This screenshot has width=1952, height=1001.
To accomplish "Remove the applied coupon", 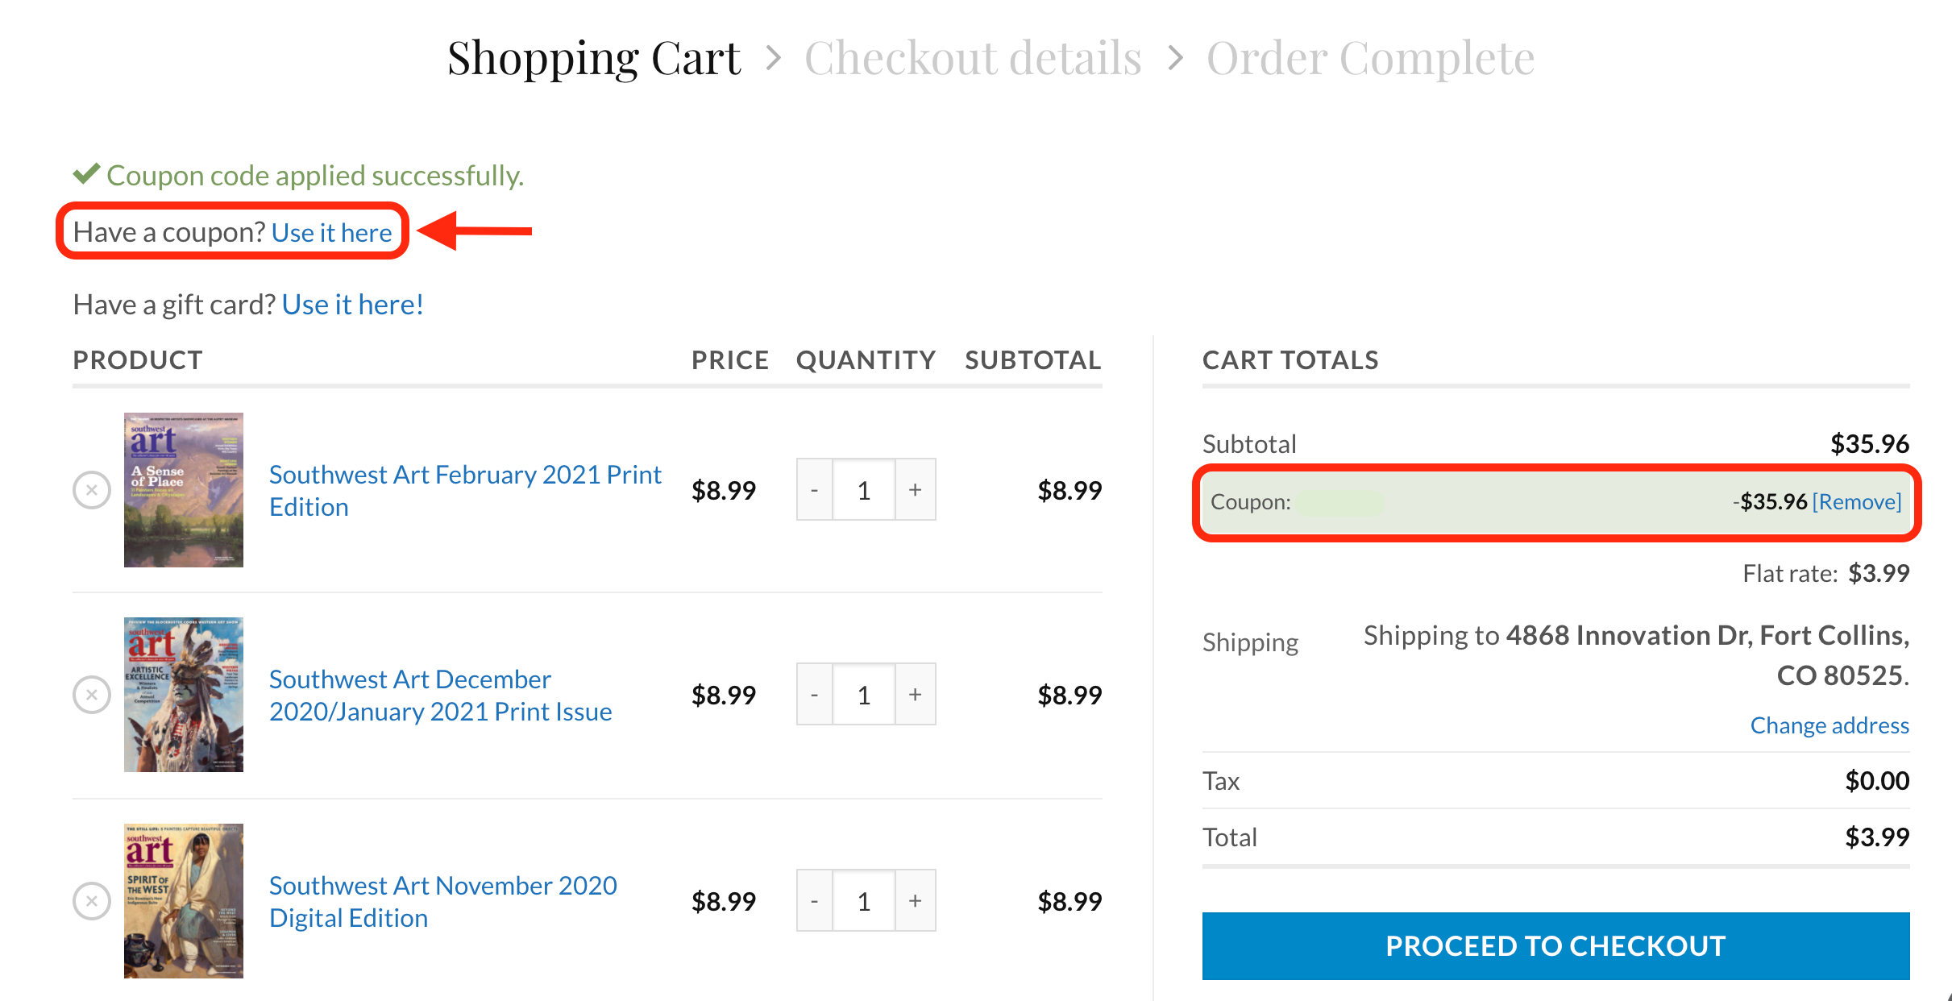I will tap(1857, 502).
